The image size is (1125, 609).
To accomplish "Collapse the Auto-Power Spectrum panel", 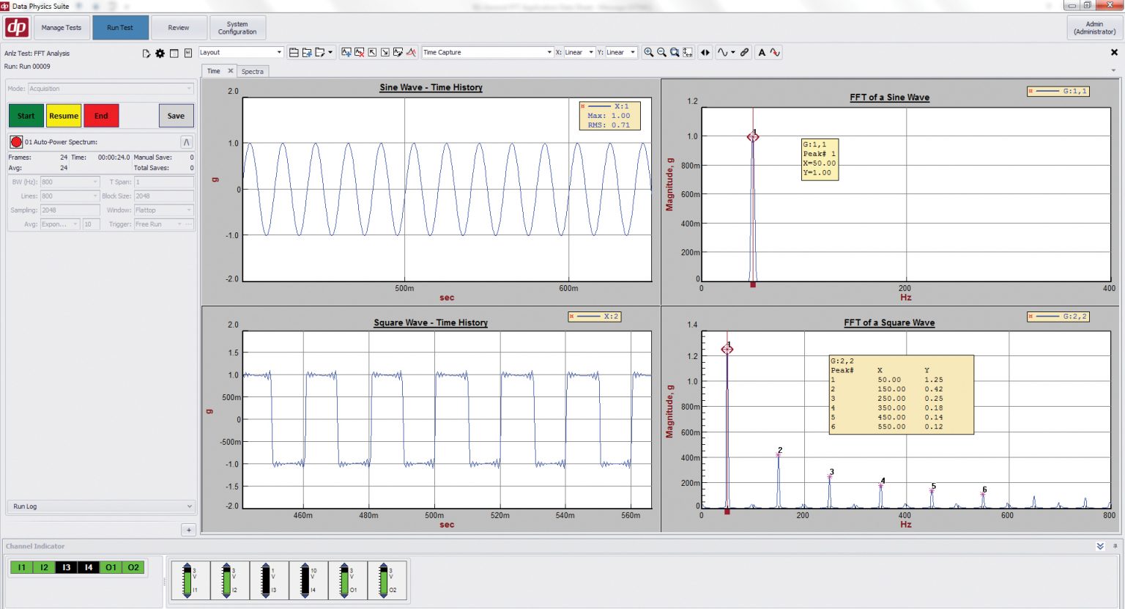I will click(x=186, y=142).
